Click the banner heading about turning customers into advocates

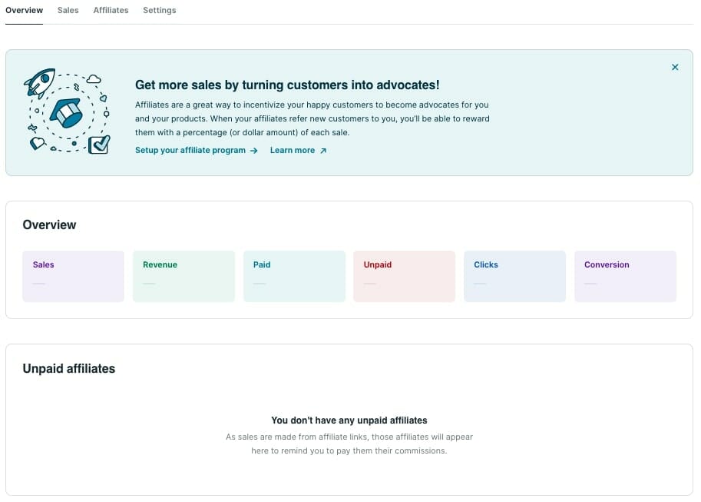tap(287, 85)
